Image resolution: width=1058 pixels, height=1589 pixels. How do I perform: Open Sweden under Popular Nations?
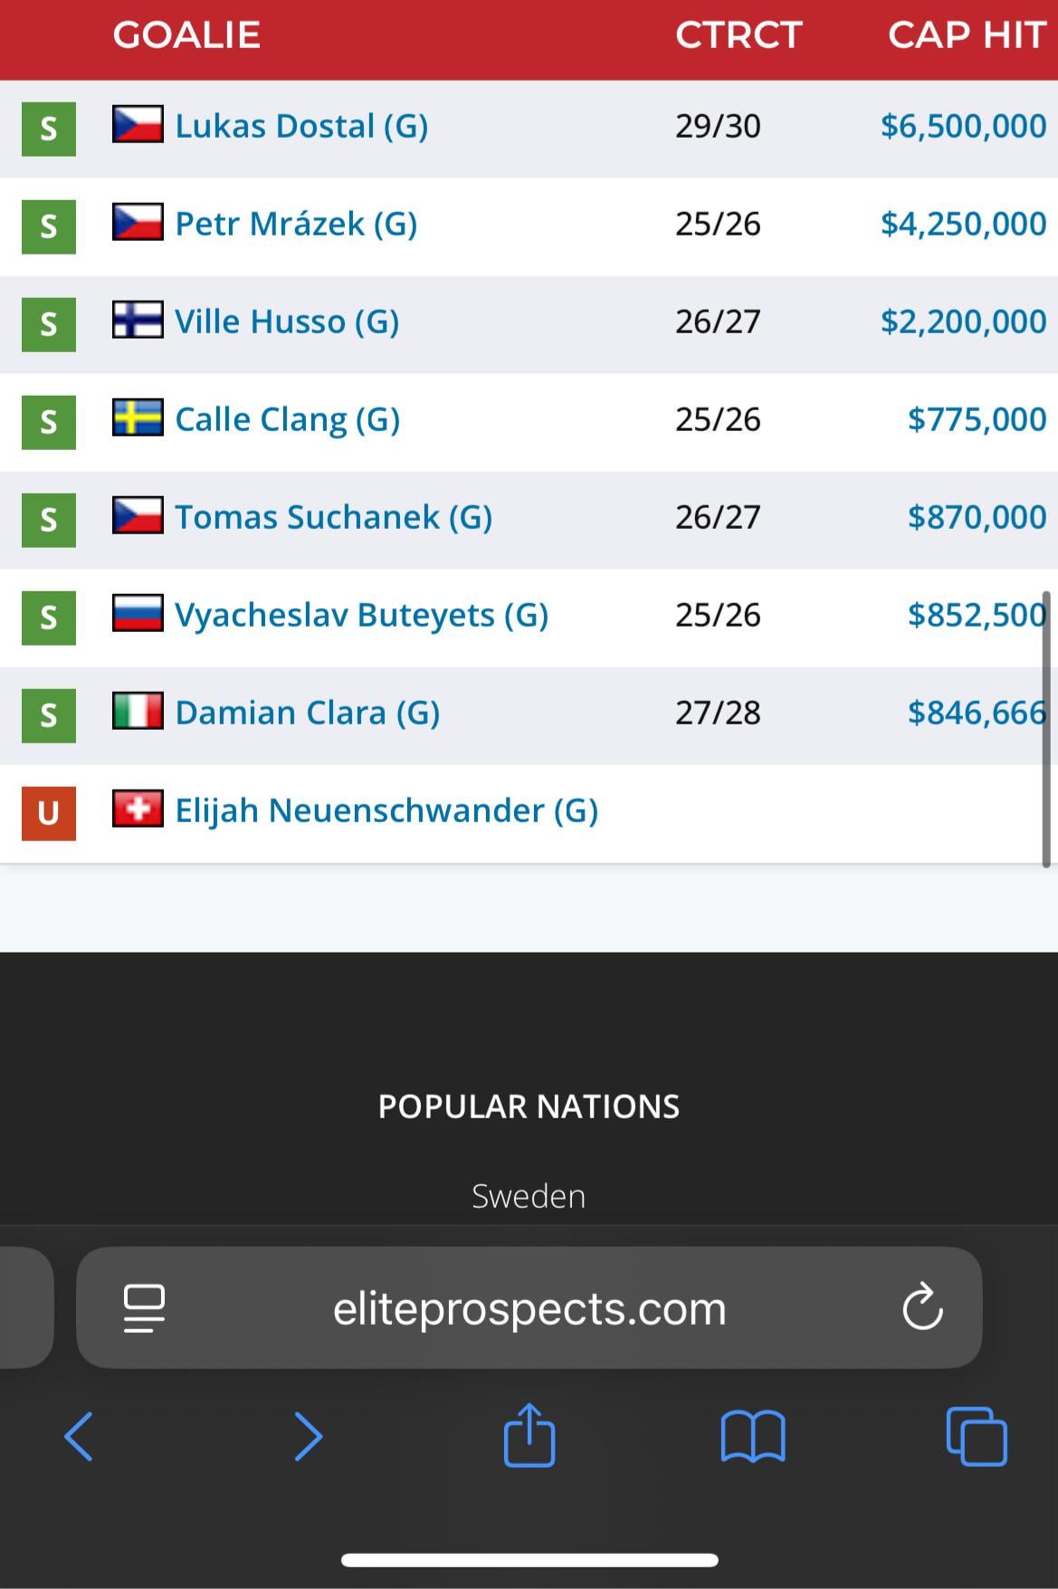[529, 1196]
